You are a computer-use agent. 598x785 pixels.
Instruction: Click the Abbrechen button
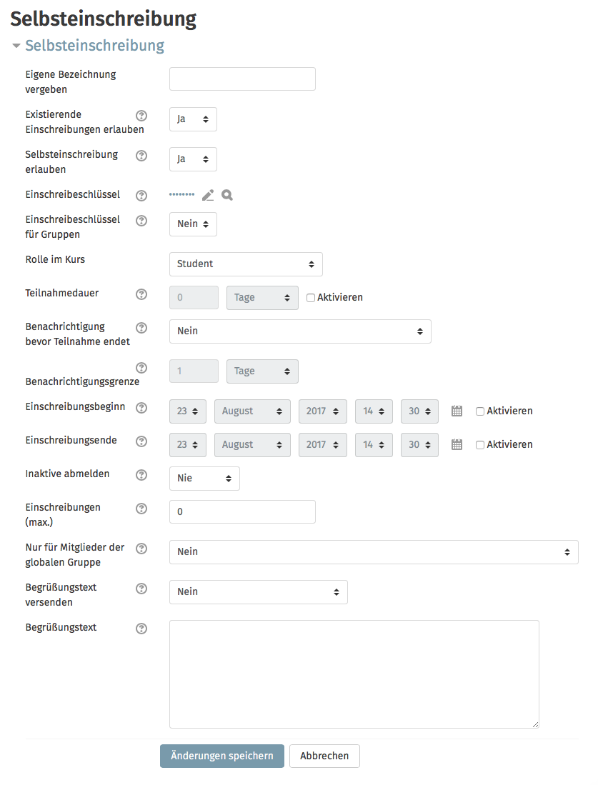click(324, 756)
